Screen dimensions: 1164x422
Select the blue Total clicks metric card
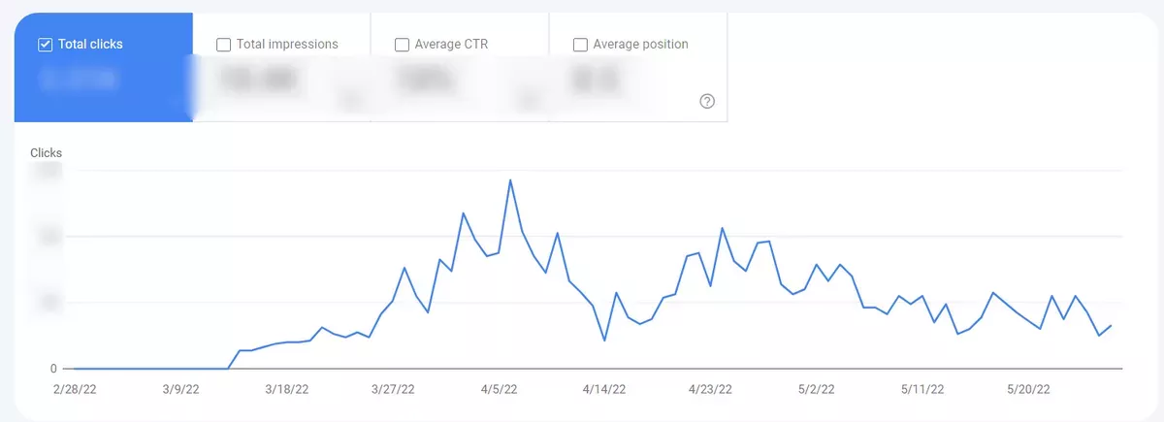[103, 67]
